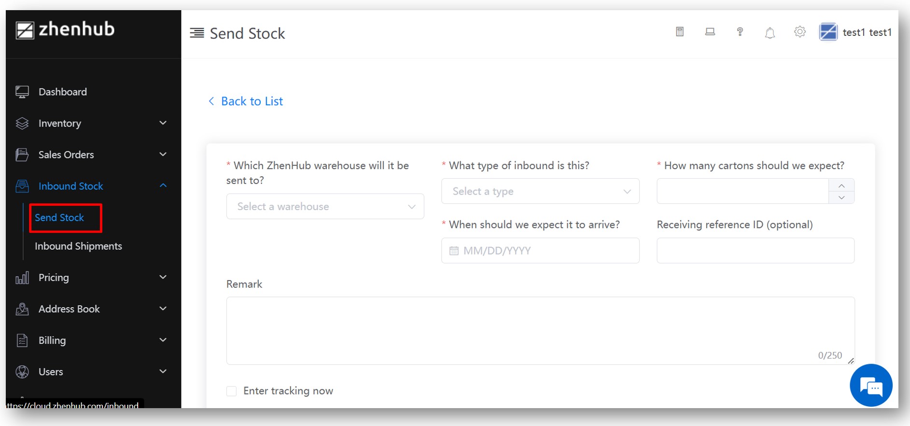
Task: Go to Dashboard in sidebar
Action: pos(63,92)
